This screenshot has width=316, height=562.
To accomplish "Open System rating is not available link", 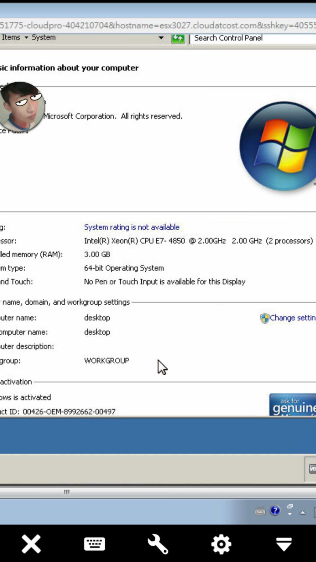I will click(x=132, y=227).
